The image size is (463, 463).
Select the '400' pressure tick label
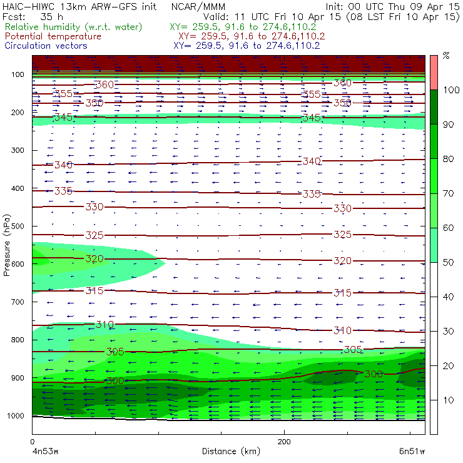(x=18, y=188)
